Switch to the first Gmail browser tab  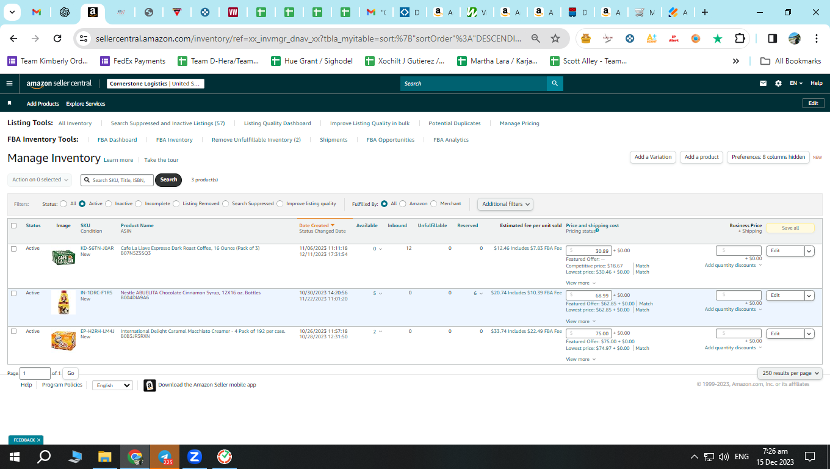pos(37,12)
